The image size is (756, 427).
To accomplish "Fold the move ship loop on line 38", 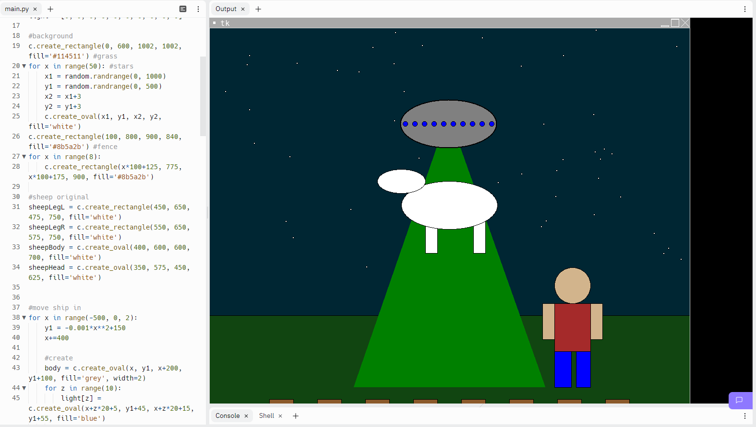I will [24, 318].
